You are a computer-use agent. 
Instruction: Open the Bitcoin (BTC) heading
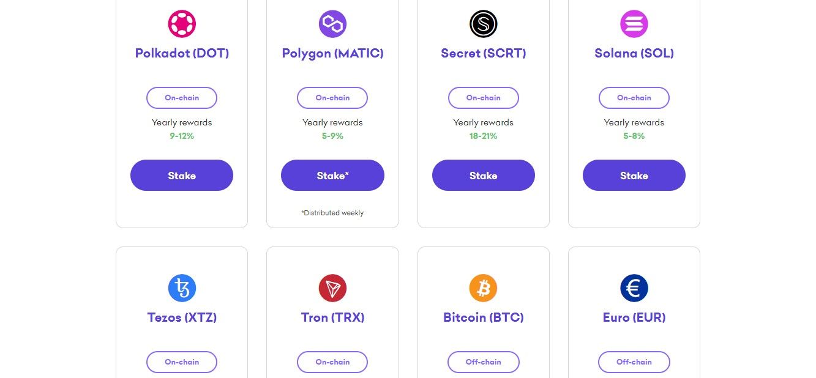[x=483, y=317]
